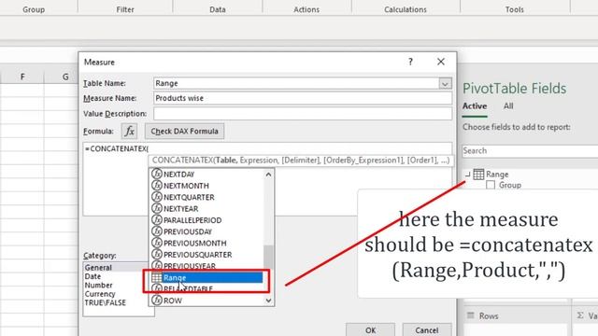The height and width of the screenshot is (336, 598).
Task: Click the Filter ribbon group label
Action: click(x=125, y=9)
